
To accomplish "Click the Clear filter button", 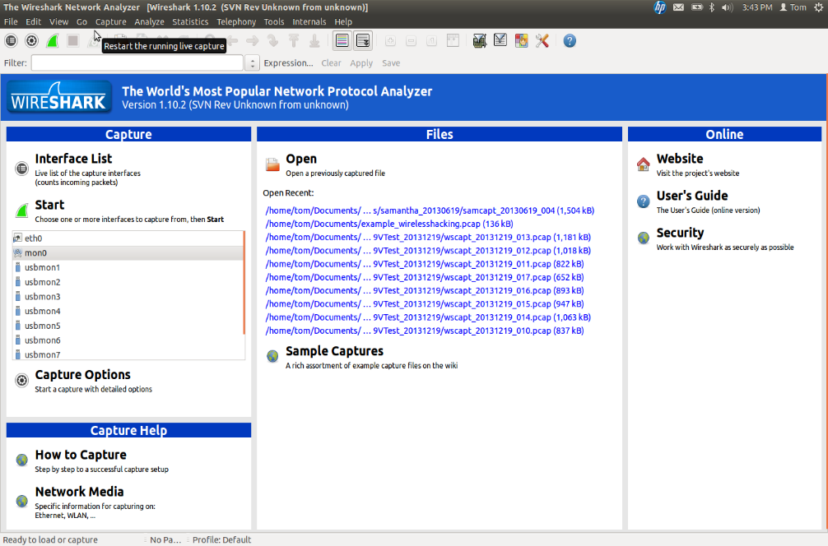I will 331,62.
